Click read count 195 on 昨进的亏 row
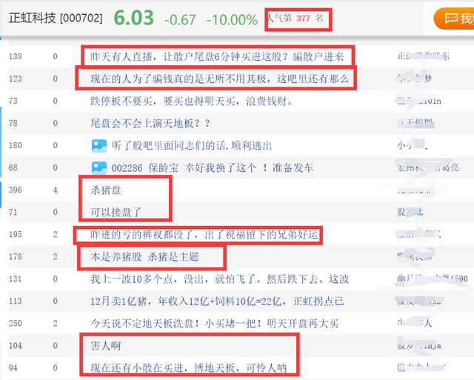The width and height of the screenshot is (474, 380). (15, 235)
